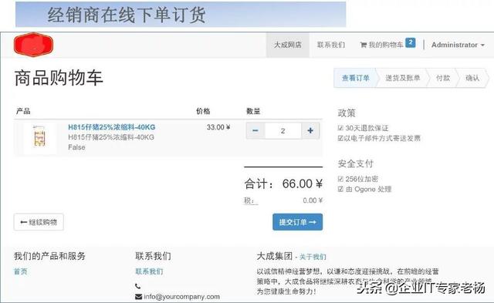This screenshot has width=494, height=303.
Task: Click the cart item count badge 2
Action: pos(410,42)
